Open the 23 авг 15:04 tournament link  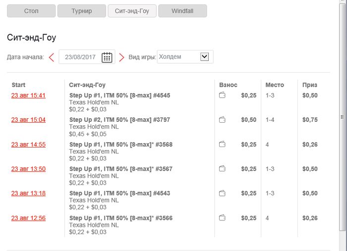coord(28,120)
